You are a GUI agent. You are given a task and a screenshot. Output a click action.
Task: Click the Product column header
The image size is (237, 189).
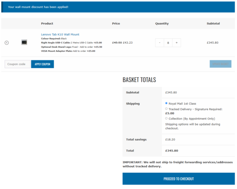47,23
